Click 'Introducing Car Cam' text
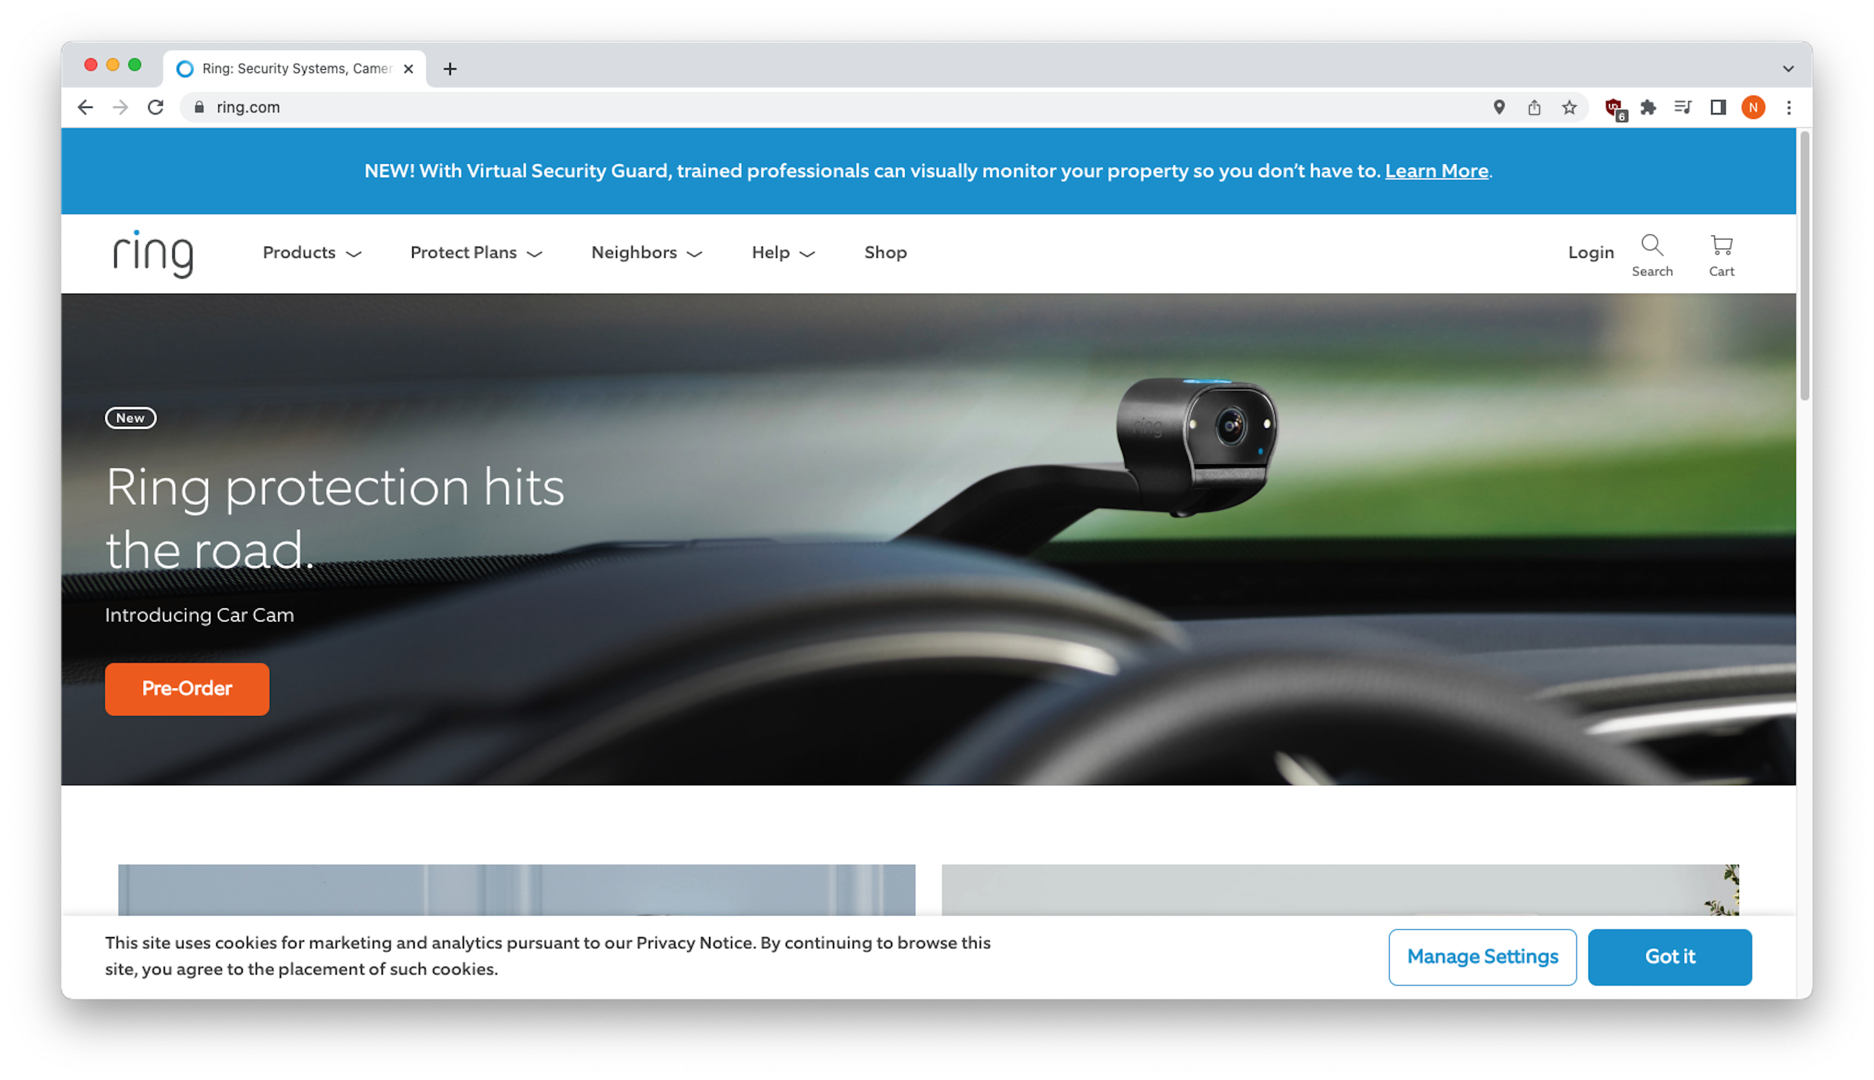1874x1080 pixels. click(x=199, y=616)
